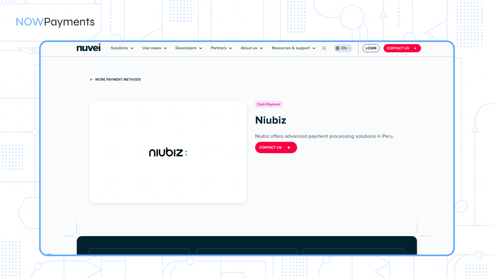
Task: Click the first card in dark bottom panel
Action: (139, 251)
